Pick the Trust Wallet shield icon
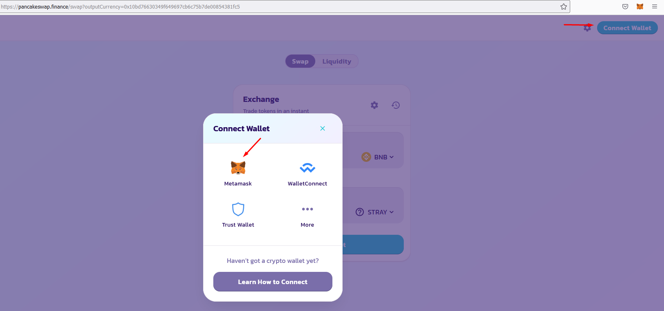This screenshot has width=664, height=311. tap(238, 209)
